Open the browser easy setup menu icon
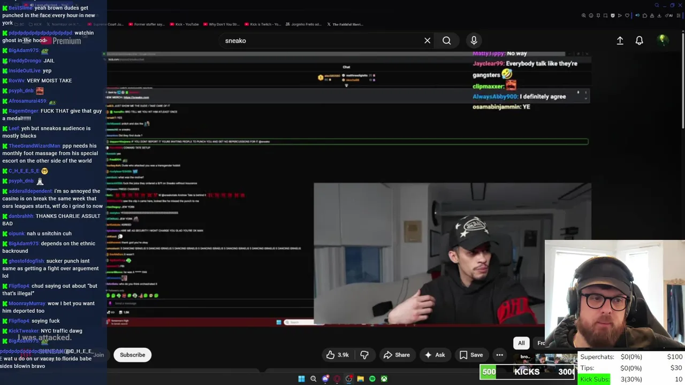Viewport: 685px width, 385px height. [679, 16]
